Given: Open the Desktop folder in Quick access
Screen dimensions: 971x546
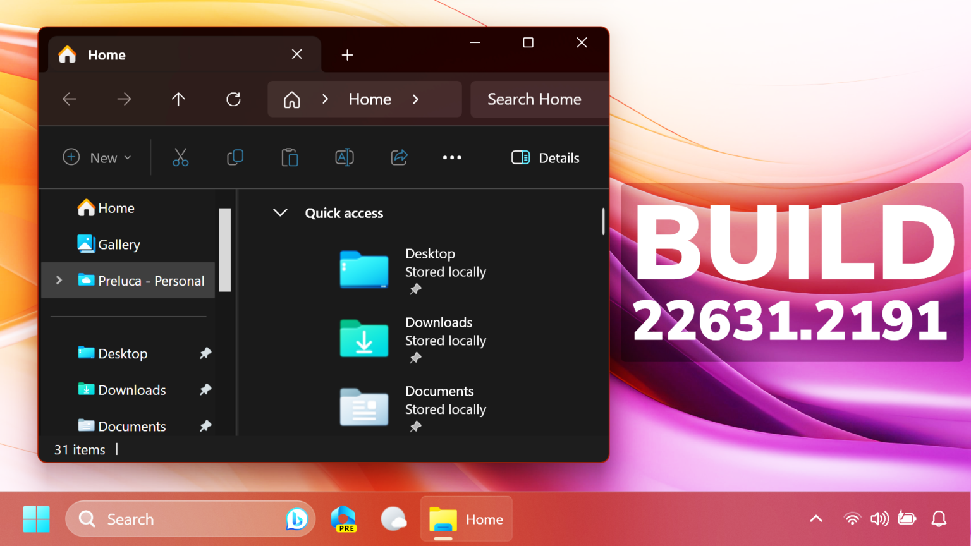Looking at the screenshot, I should [414, 271].
